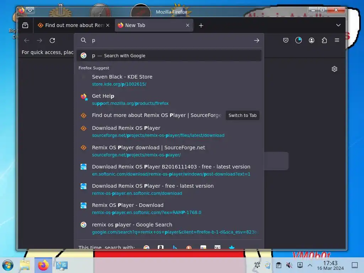Open new tab page settings gear
Image resolution: width=364 pixels, height=273 pixels.
(334, 69)
